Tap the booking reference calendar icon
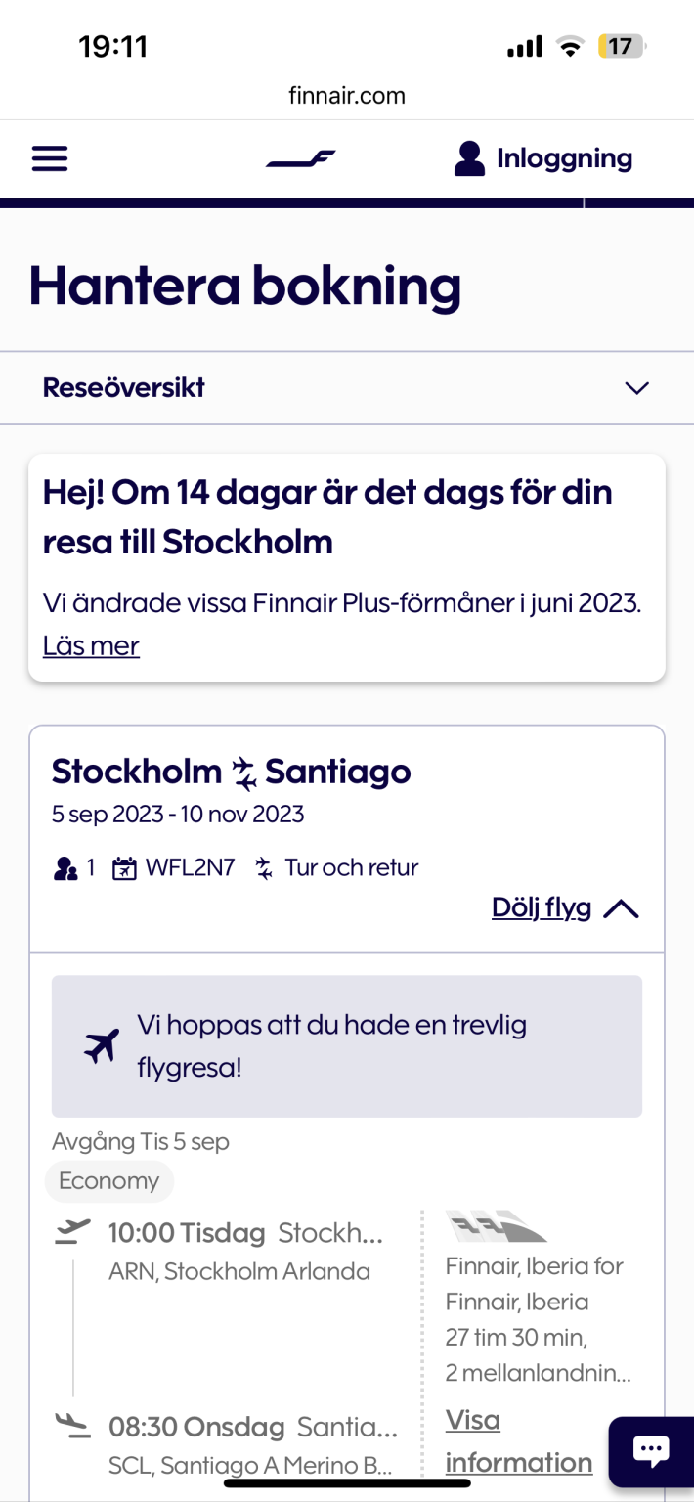This screenshot has height=1502, width=694. pos(124,868)
